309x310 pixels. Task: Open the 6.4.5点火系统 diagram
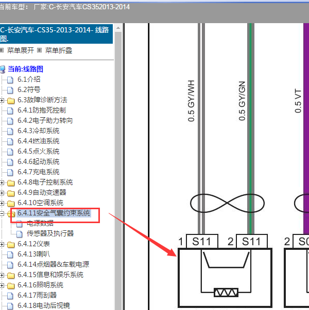39,151
